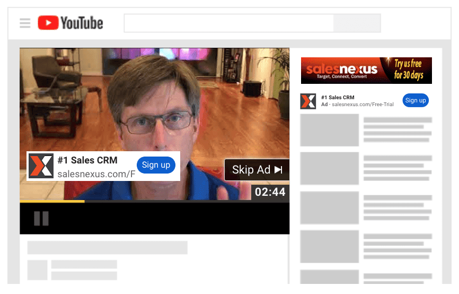Click the SalesNexus X logo in the sidebar ad
Viewport: 459px width, 294px height.
tap(308, 101)
